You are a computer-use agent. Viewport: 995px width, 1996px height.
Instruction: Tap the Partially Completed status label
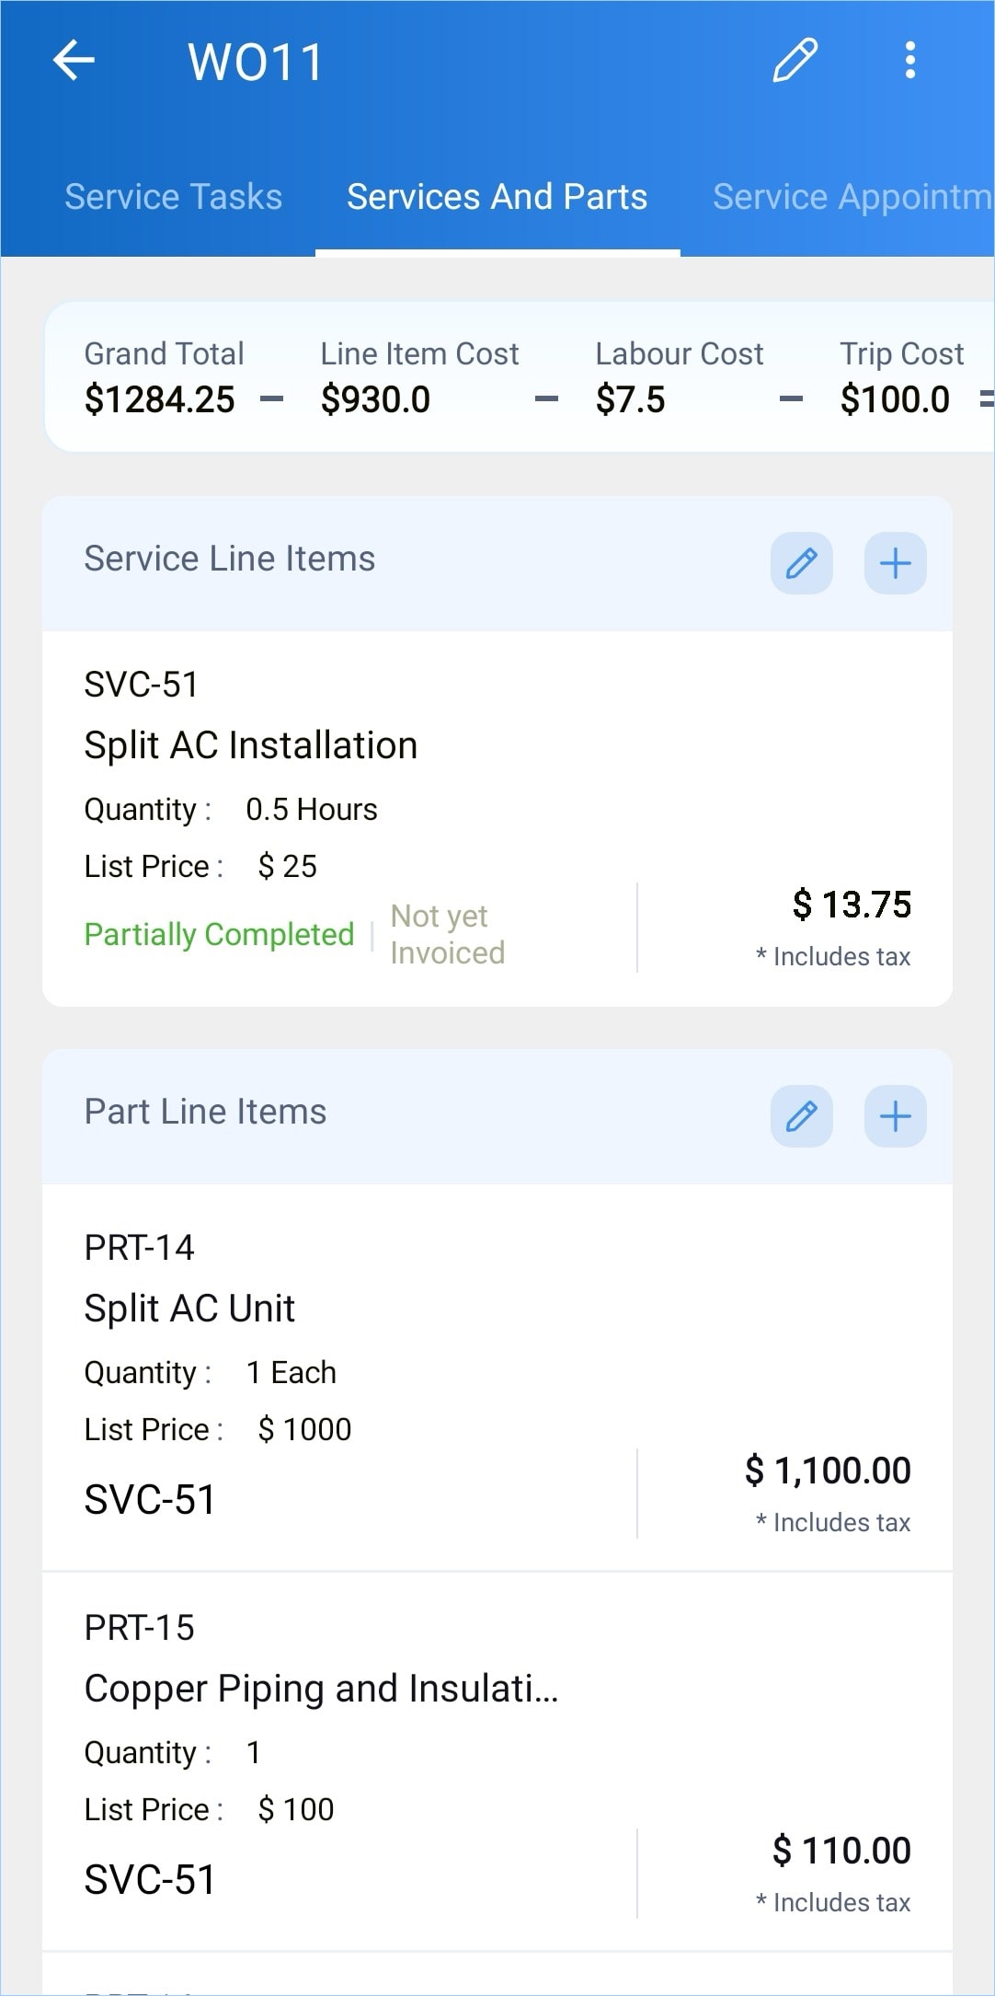[219, 934]
